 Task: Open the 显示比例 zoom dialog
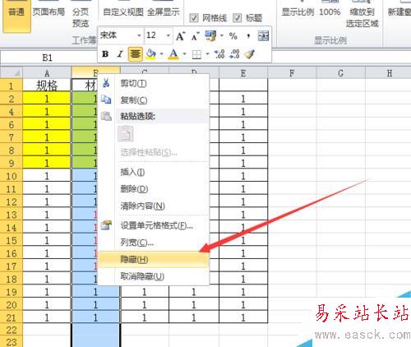pos(298,12)
